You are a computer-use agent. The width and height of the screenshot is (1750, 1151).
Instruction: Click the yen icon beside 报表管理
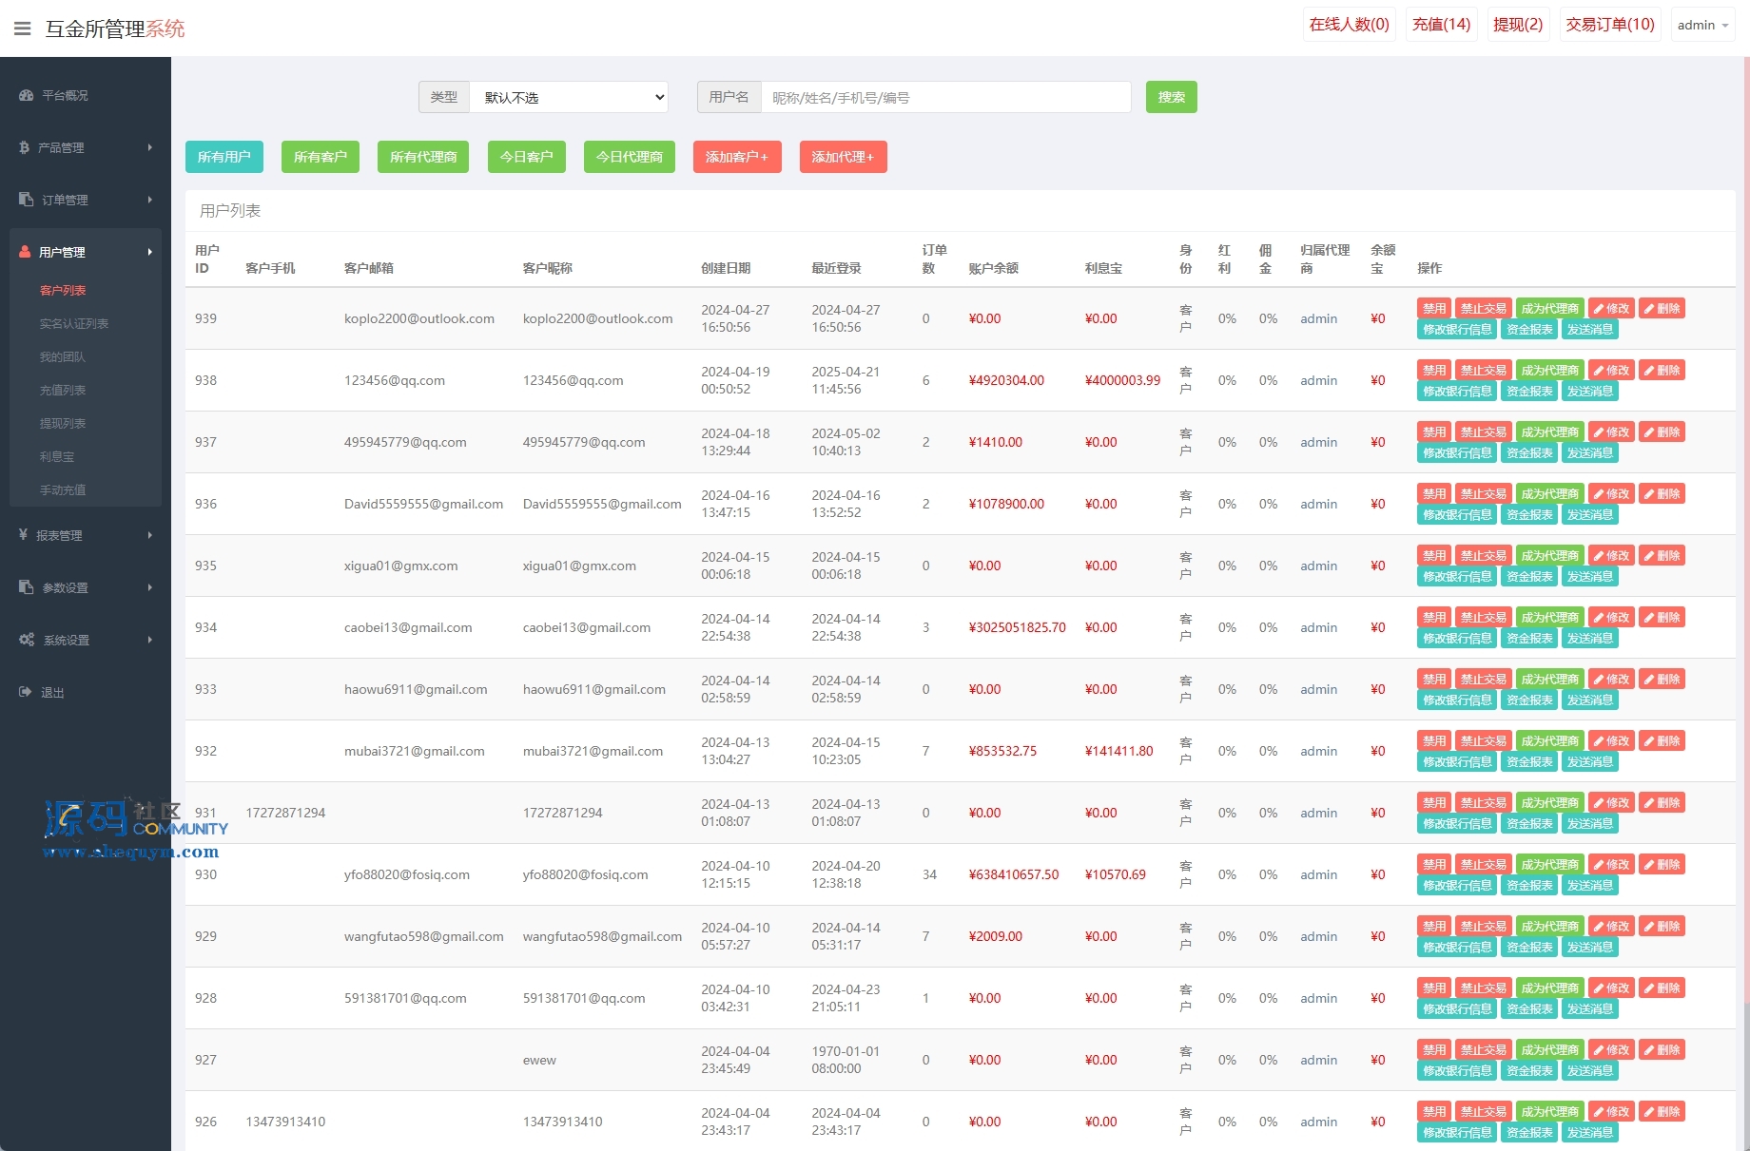click(24, 535)
